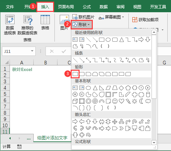The height and width of the screenshot is (151, 171).
Task: Switch to the 公式 tab
Action: 87,7
